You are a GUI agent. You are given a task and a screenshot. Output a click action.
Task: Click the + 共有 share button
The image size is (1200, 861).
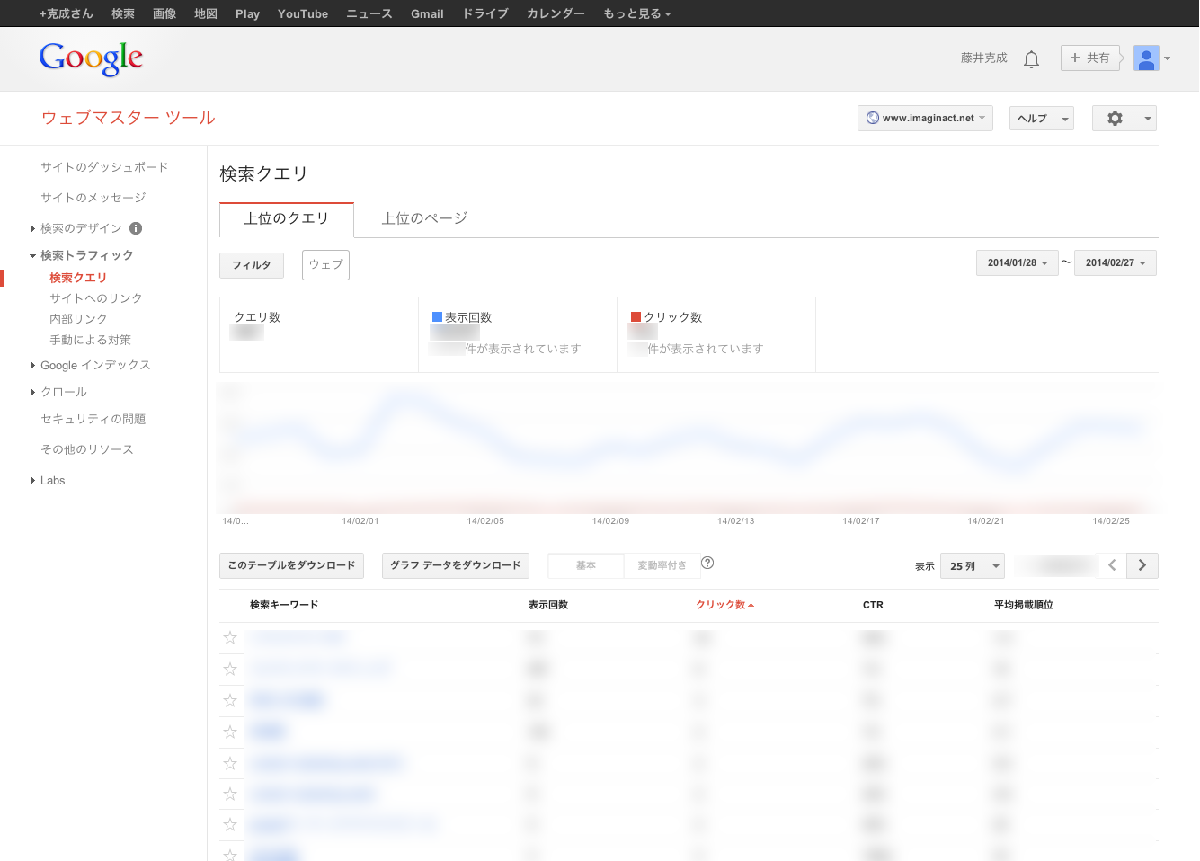[x=1090, y=58]
